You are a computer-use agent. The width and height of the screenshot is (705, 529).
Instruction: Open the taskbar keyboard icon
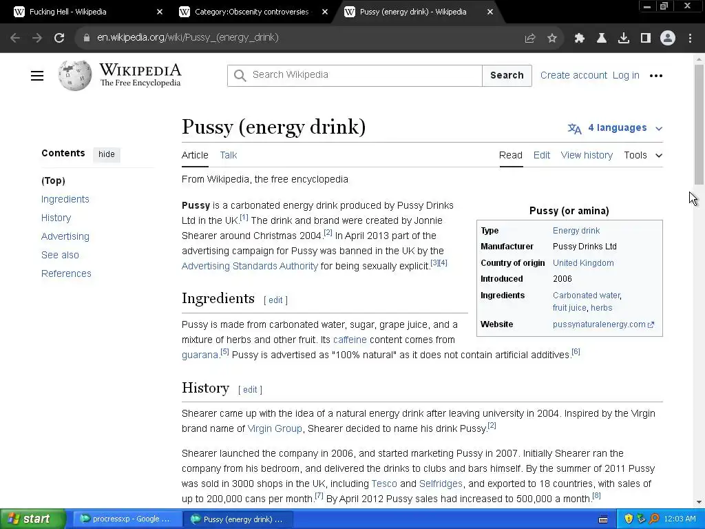603,519
